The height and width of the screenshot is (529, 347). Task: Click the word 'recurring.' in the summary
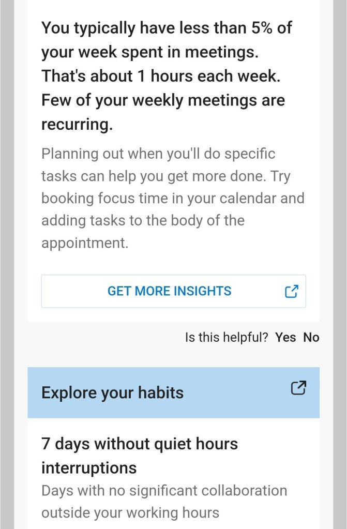coord(77,124)
